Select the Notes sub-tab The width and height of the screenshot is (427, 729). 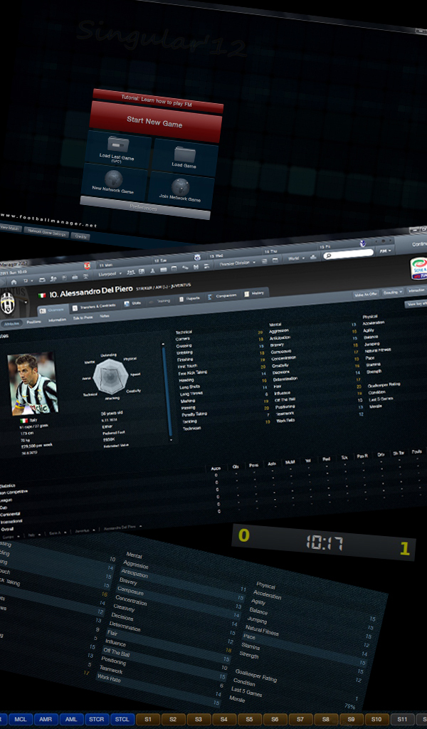105,316
